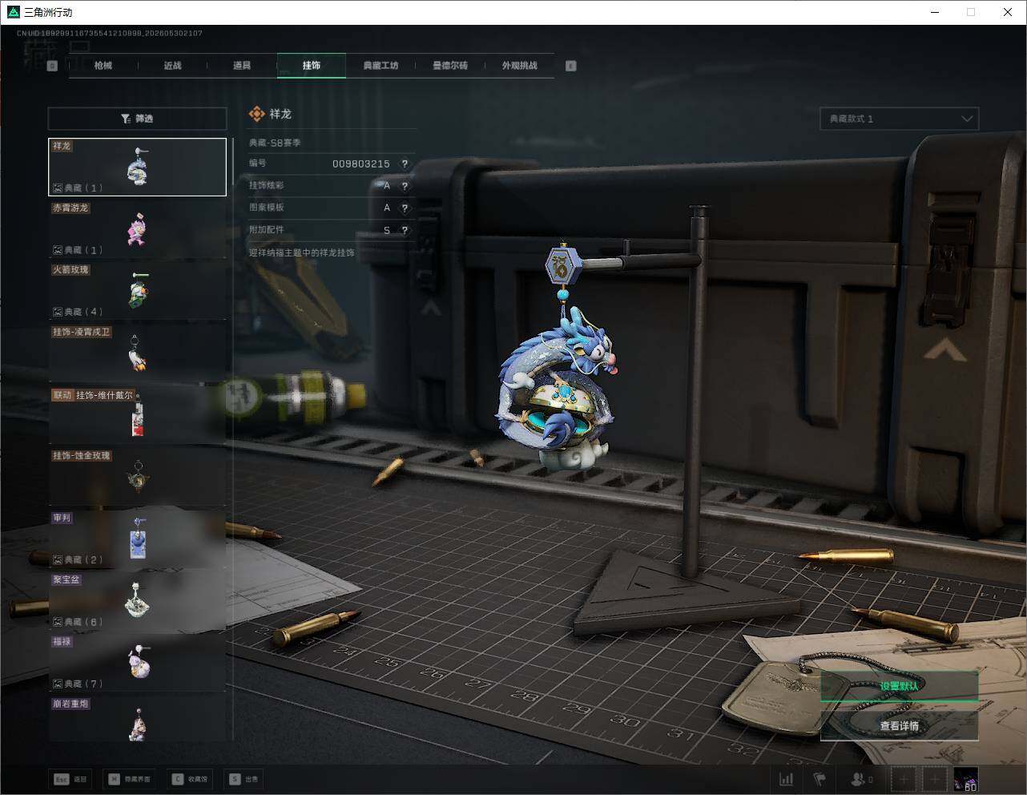Click the previous-tab key icon left of 枪械
Image resolution: width=1027 pixels, height=795 pixels.
(53, 66)
